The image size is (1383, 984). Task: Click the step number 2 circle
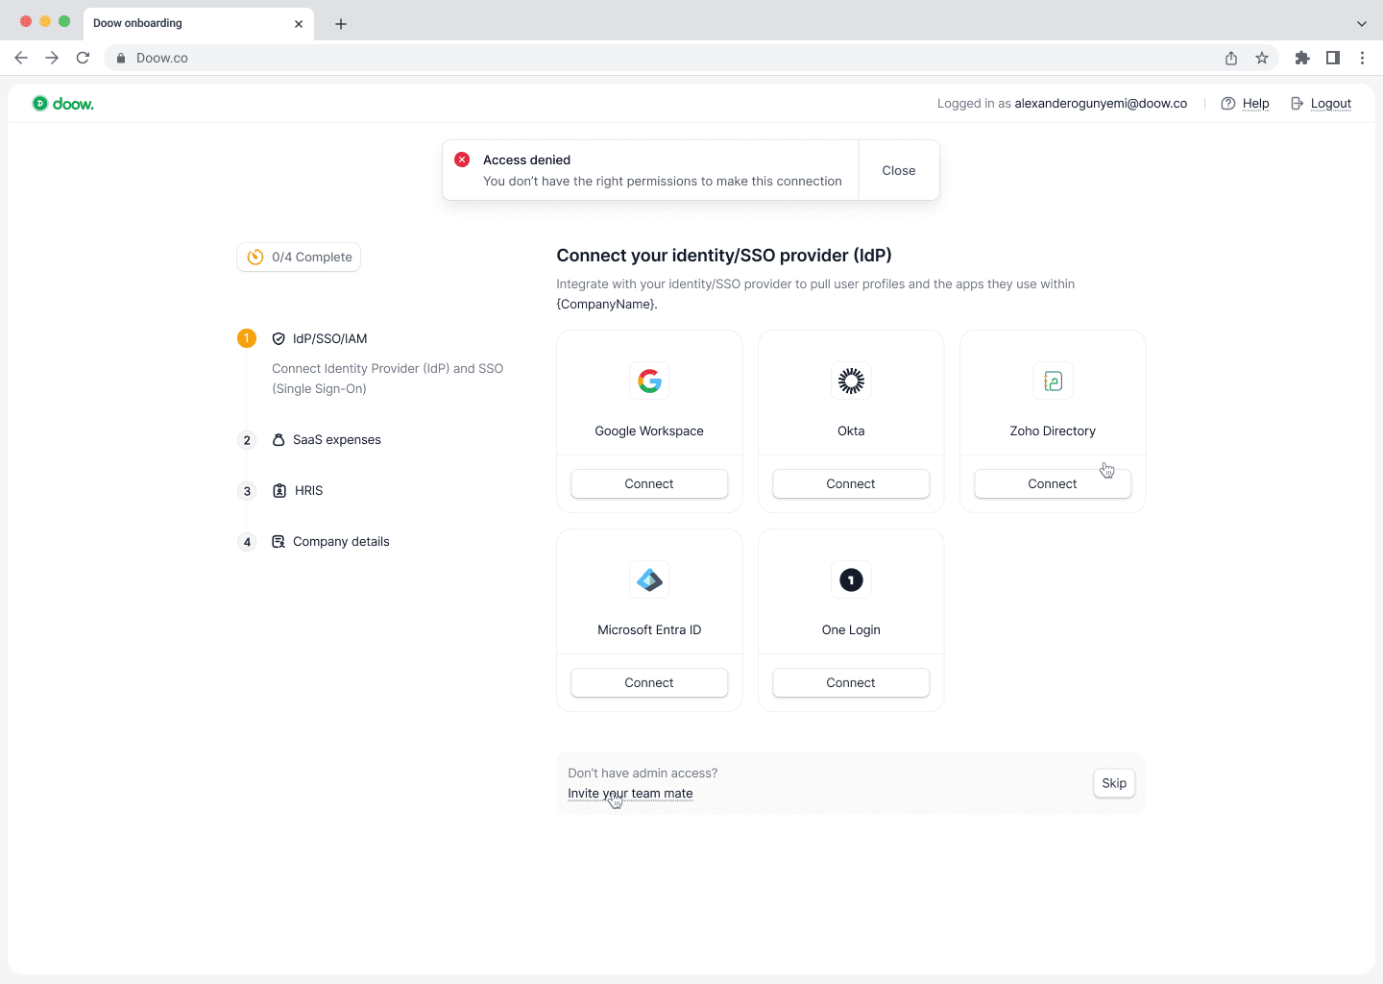pos(247,440)
